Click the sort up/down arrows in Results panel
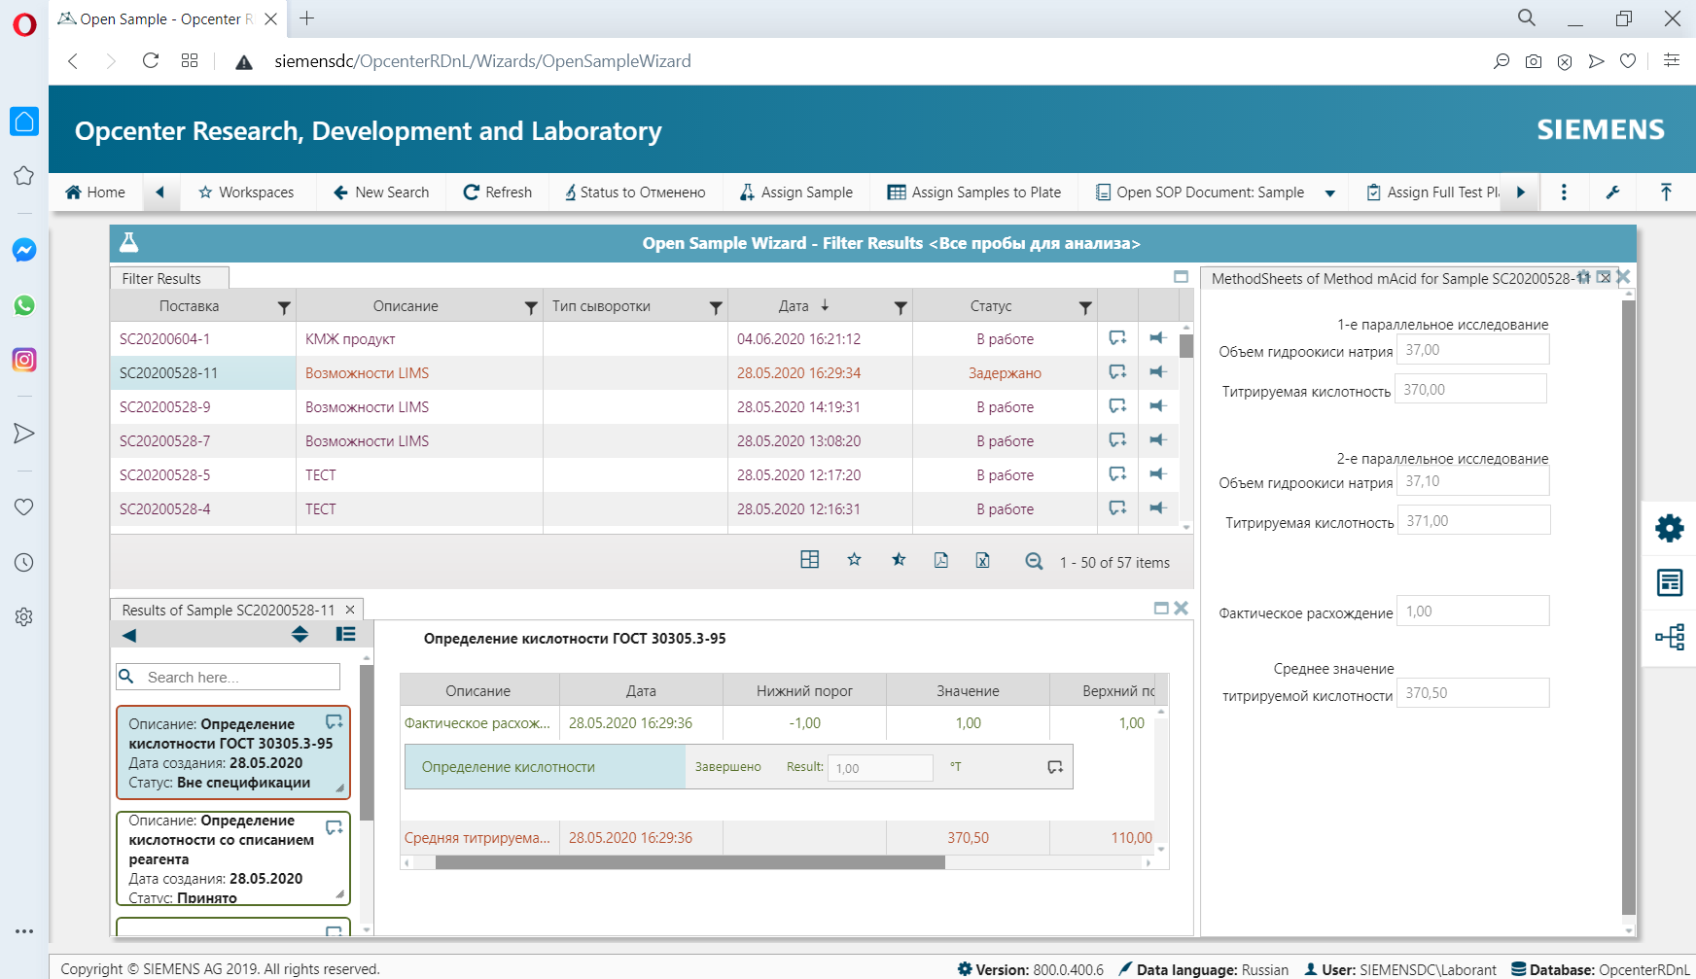This screenshot has width=1696, height=979. point(300,635)
